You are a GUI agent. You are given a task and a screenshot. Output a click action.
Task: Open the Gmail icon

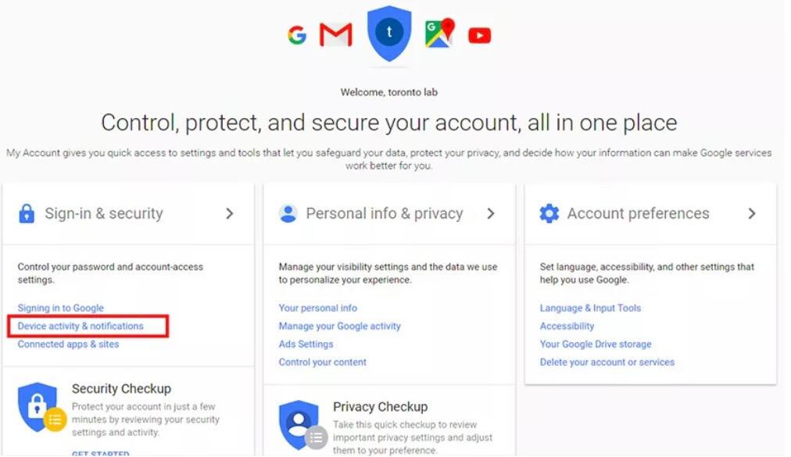tap(336, 35)
